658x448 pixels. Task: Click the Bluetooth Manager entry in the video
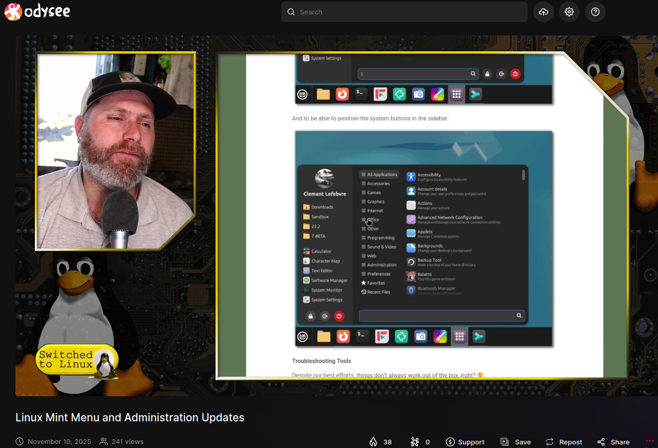coord(434,291)
